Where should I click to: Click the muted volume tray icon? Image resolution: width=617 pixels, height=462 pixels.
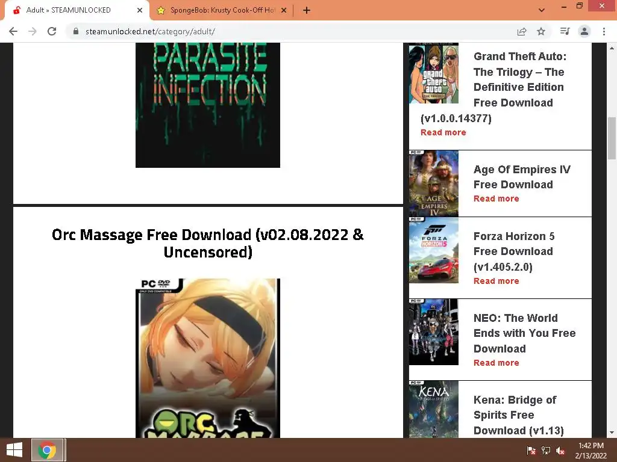coord(560,451)
